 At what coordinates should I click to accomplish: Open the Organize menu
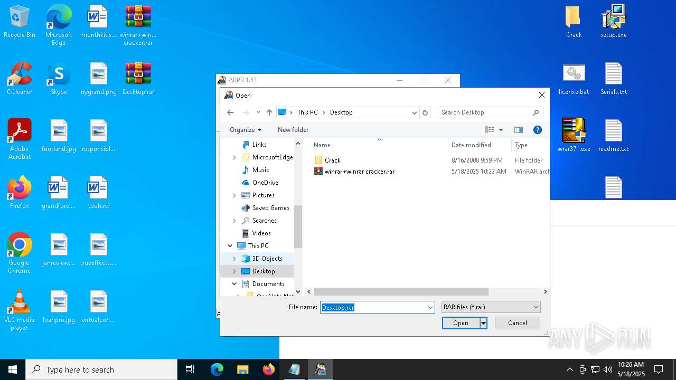click(246, 130)
